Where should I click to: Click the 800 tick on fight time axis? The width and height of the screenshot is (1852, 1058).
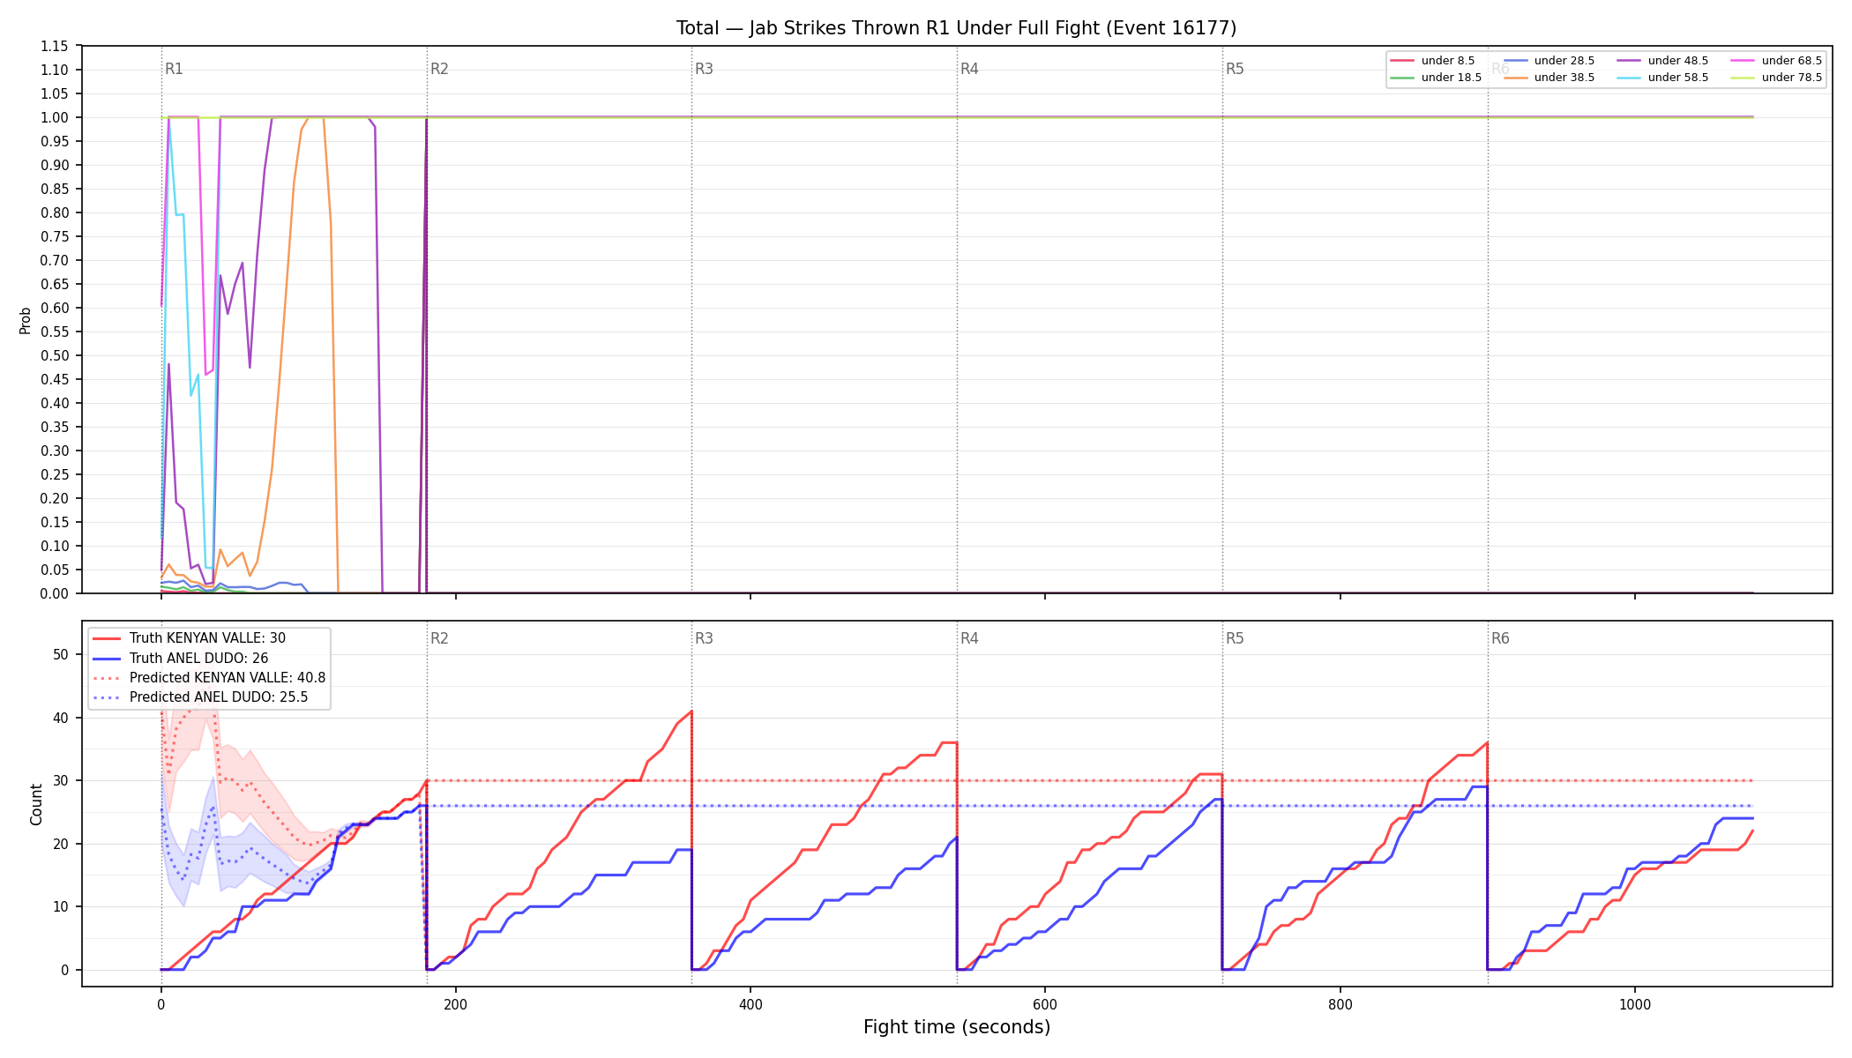(1340, 1003)
